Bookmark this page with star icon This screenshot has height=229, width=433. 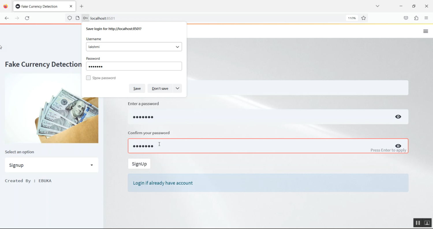tap(363, 18)
